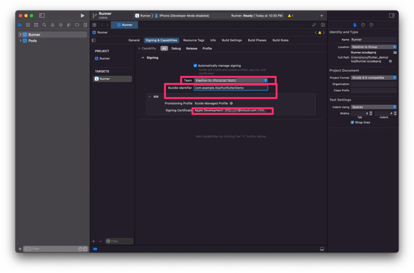Image resolution: width=414 pixels, height=273 pixels.
Task: Adjust the Tab width stepper
Action: pos(371,113)
